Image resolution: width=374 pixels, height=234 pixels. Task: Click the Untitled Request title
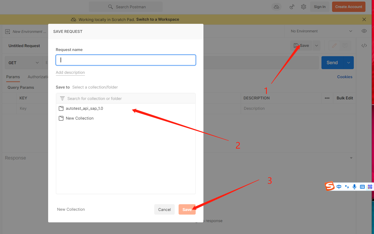pyautogui.click(x=24, y=46)
